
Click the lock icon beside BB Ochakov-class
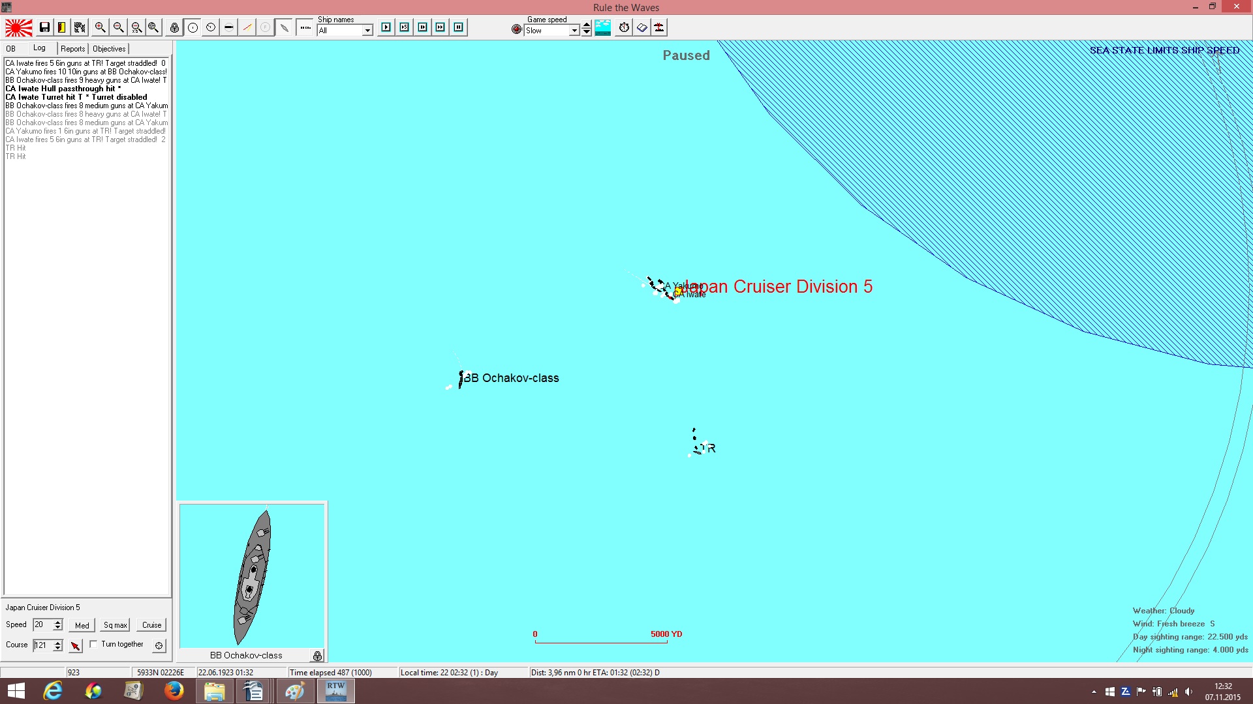(317, 656)
